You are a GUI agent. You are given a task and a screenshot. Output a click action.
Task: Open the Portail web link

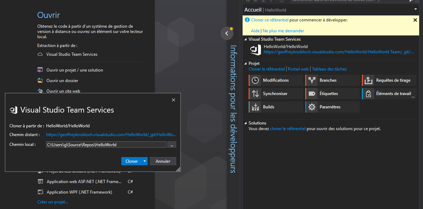point(298,69)
